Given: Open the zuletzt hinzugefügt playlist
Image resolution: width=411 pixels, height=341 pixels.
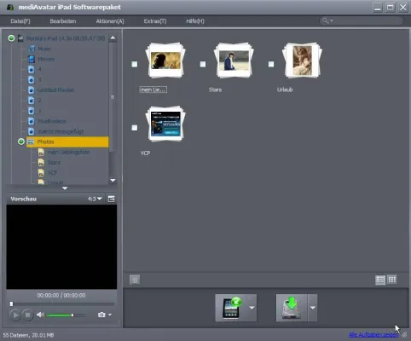Looking at the screenshot, I should tap(61, 131).
